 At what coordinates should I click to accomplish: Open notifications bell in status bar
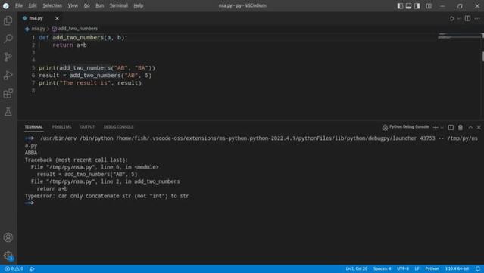(x=477, y=268)
